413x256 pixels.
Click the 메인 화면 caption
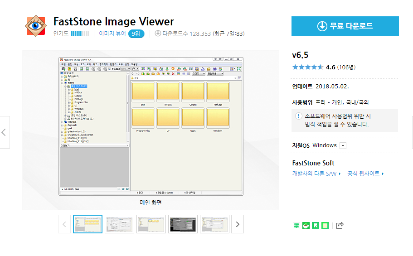tap(151, 203)
